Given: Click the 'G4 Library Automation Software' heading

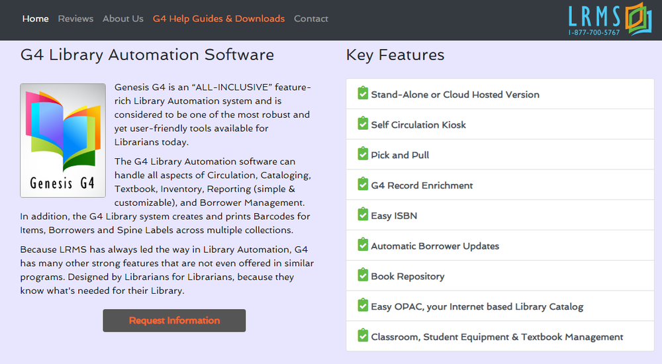Looking at the screenshot, I should click(147, 55).
